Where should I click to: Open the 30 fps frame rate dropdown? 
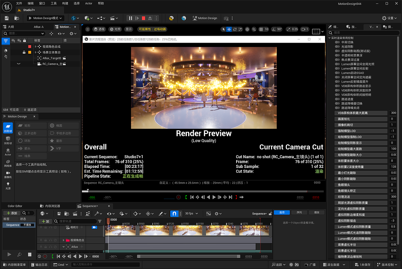tap(192, 213)
